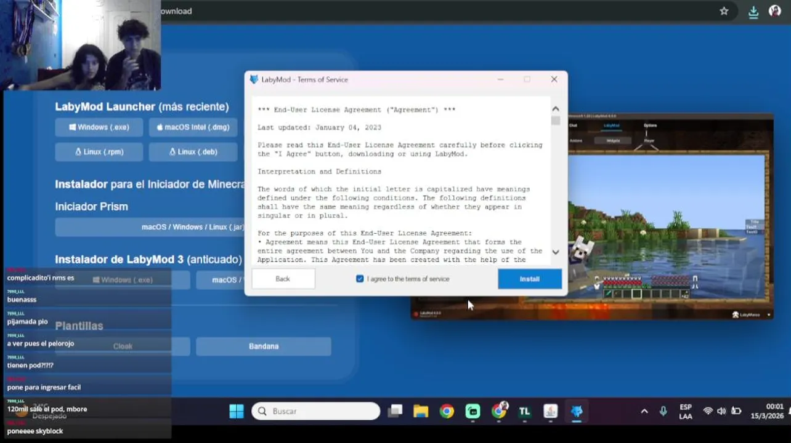The height and width of the screenshot is (443, 791).
Task: Click the chat message 'pijamada pio'
Action: 27,322
